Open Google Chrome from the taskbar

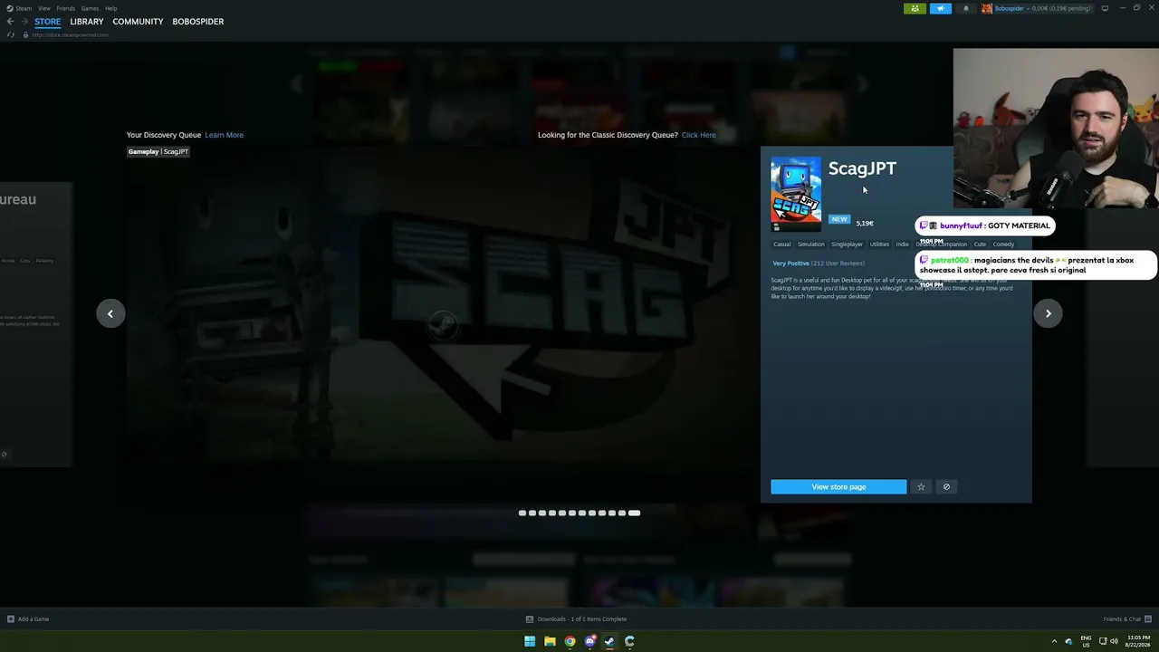coord(570,641)
